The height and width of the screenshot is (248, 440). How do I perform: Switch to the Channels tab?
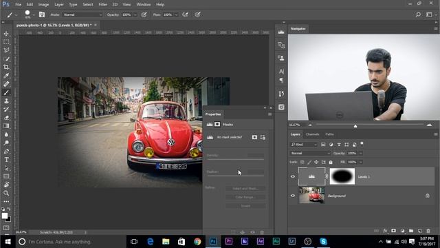click(x=312, y=134)
